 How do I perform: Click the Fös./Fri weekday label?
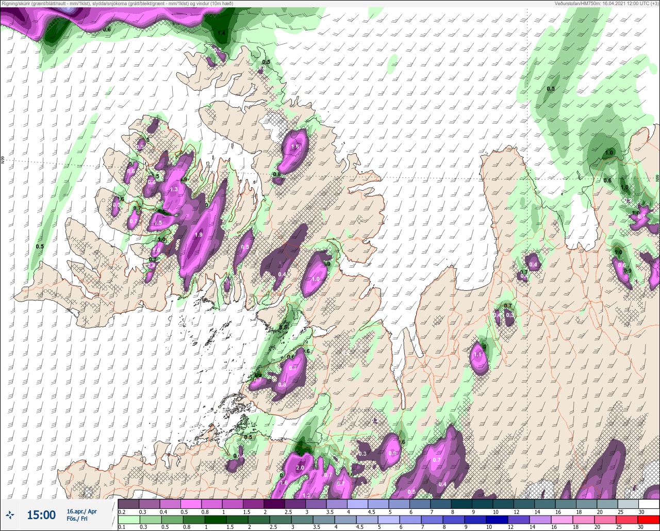[77, 519]
